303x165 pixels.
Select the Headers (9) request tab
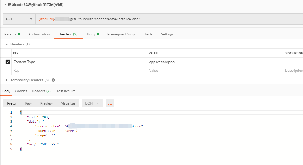pos(68,34)
